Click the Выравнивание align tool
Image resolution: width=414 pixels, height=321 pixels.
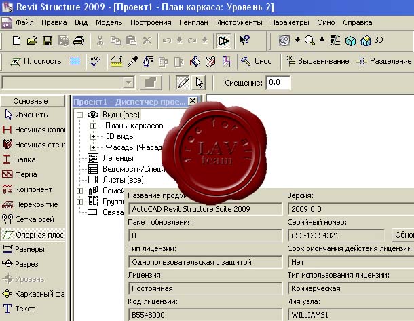coord(317,61)
